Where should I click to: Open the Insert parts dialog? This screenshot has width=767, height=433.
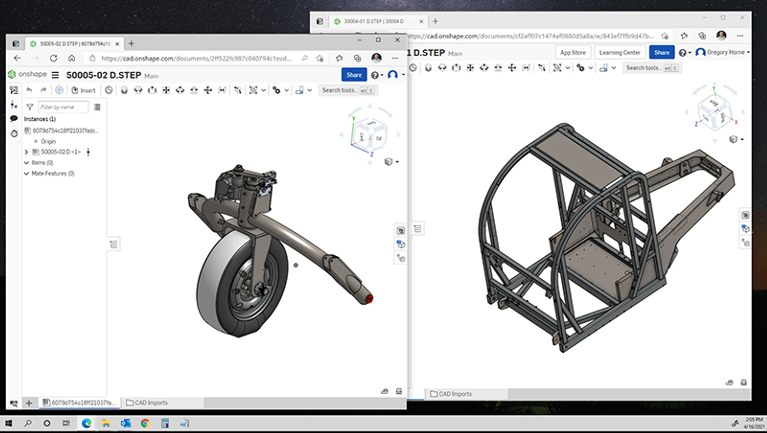84,90
